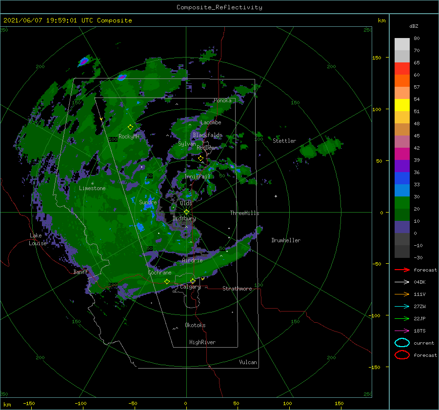Click the red forecast arrow in legend

(x=402, y=270)
